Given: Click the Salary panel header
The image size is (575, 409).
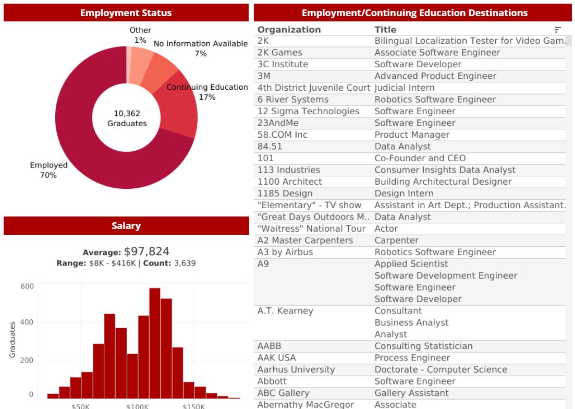Looking at the screenshot, I should 126,226.
